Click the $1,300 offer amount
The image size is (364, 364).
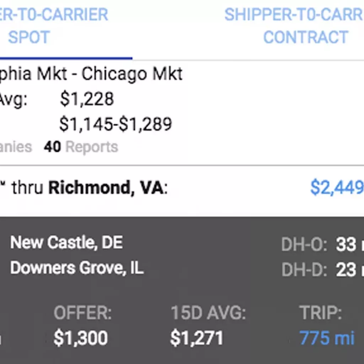[x=81, y=338]
